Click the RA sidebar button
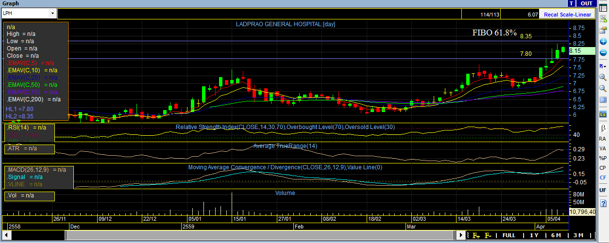 603,139
